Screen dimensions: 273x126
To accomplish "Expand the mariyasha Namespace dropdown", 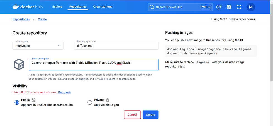I will click(38, 46).
